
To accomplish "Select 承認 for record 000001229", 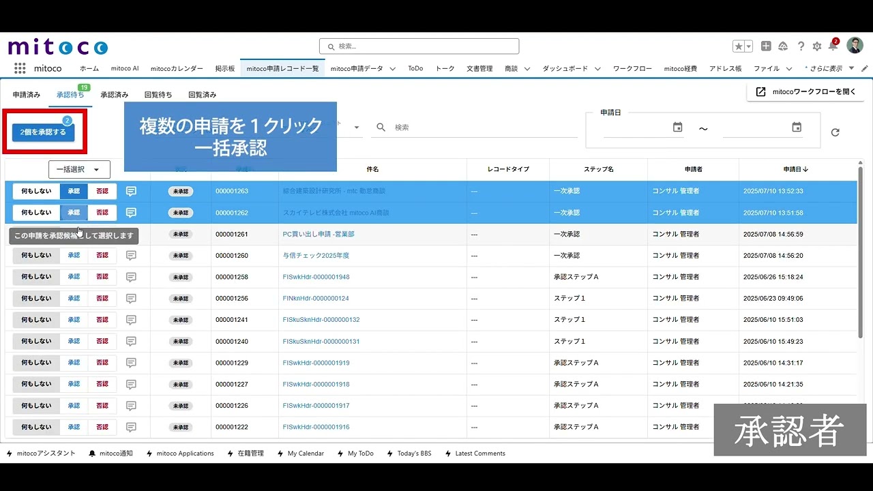I will coord(74,363).
